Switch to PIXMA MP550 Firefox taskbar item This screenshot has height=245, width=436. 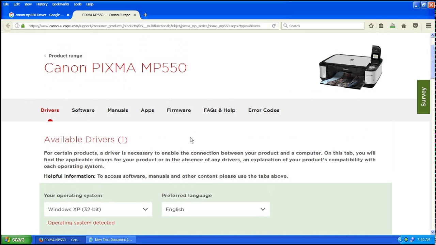tap(60, 240)
